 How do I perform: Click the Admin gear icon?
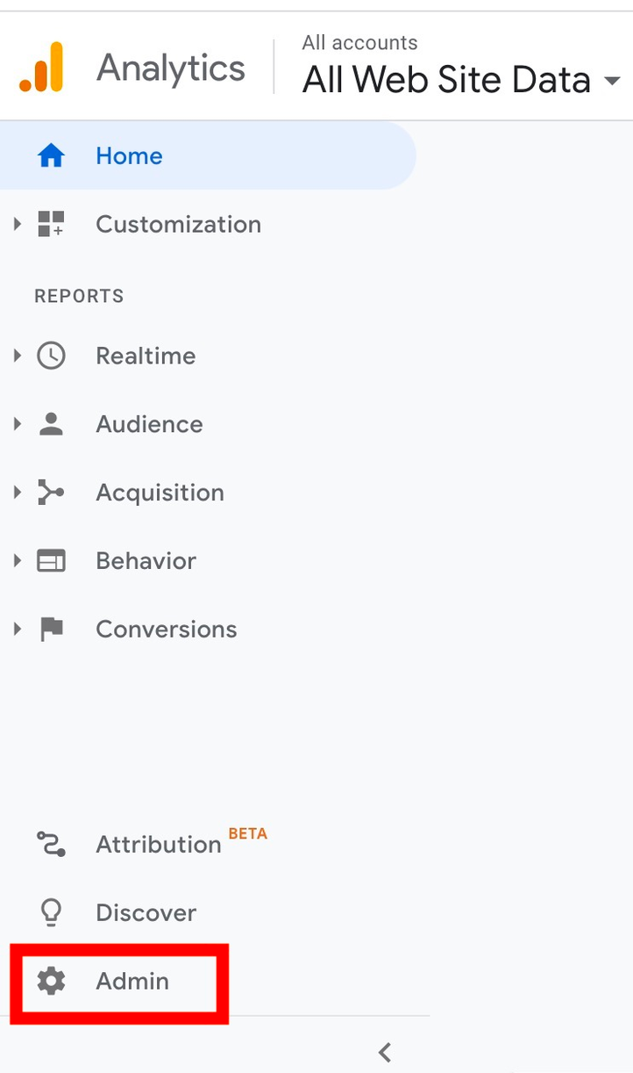point(51,981)
